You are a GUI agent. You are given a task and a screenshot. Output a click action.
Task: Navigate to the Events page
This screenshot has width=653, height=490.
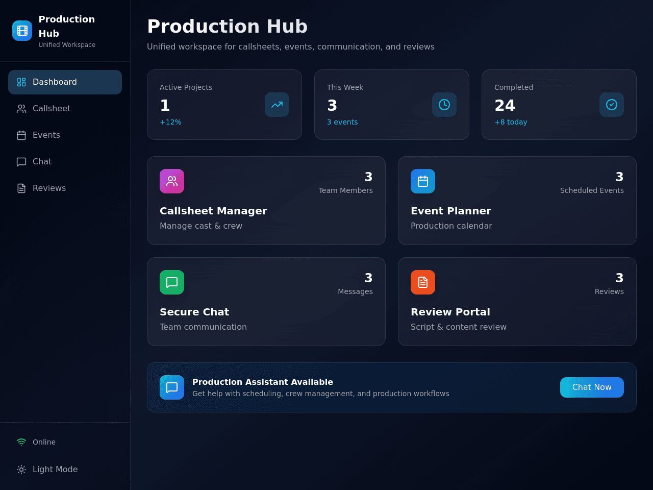click(x=65, y=135)
